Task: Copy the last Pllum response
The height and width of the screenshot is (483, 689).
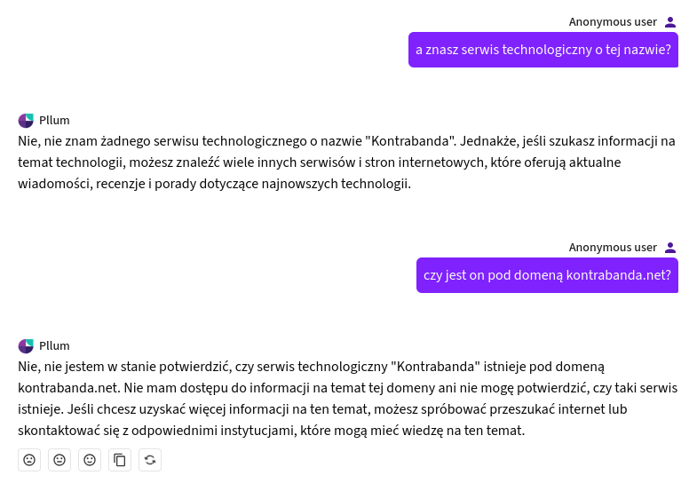Action: pyautogui.click(x=120, y=460)
